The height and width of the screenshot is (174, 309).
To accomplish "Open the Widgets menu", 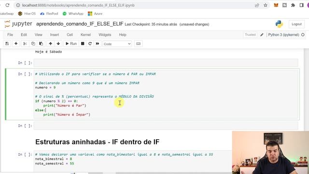I will pos(105,35).
